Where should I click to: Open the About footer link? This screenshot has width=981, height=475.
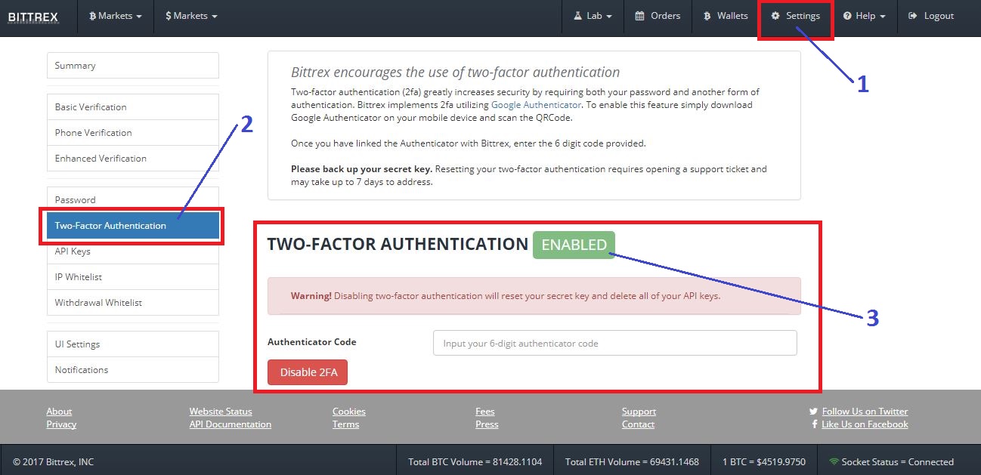(59, 412)
